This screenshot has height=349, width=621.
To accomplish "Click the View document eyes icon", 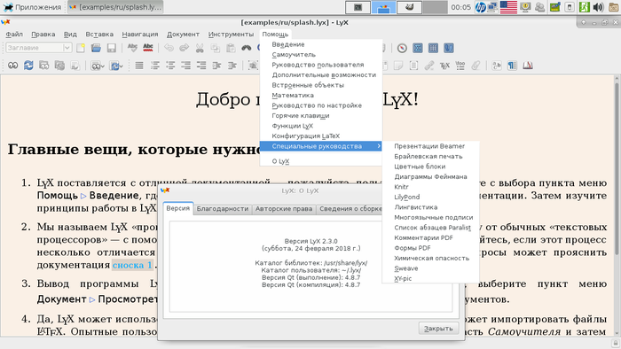I will (13, 66).
